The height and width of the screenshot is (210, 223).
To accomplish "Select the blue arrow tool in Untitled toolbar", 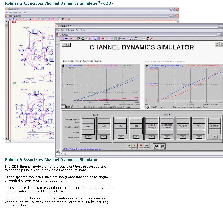I will (x=66, y=38).
